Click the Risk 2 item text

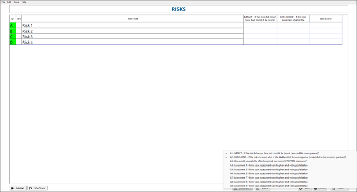click(28, 31)
